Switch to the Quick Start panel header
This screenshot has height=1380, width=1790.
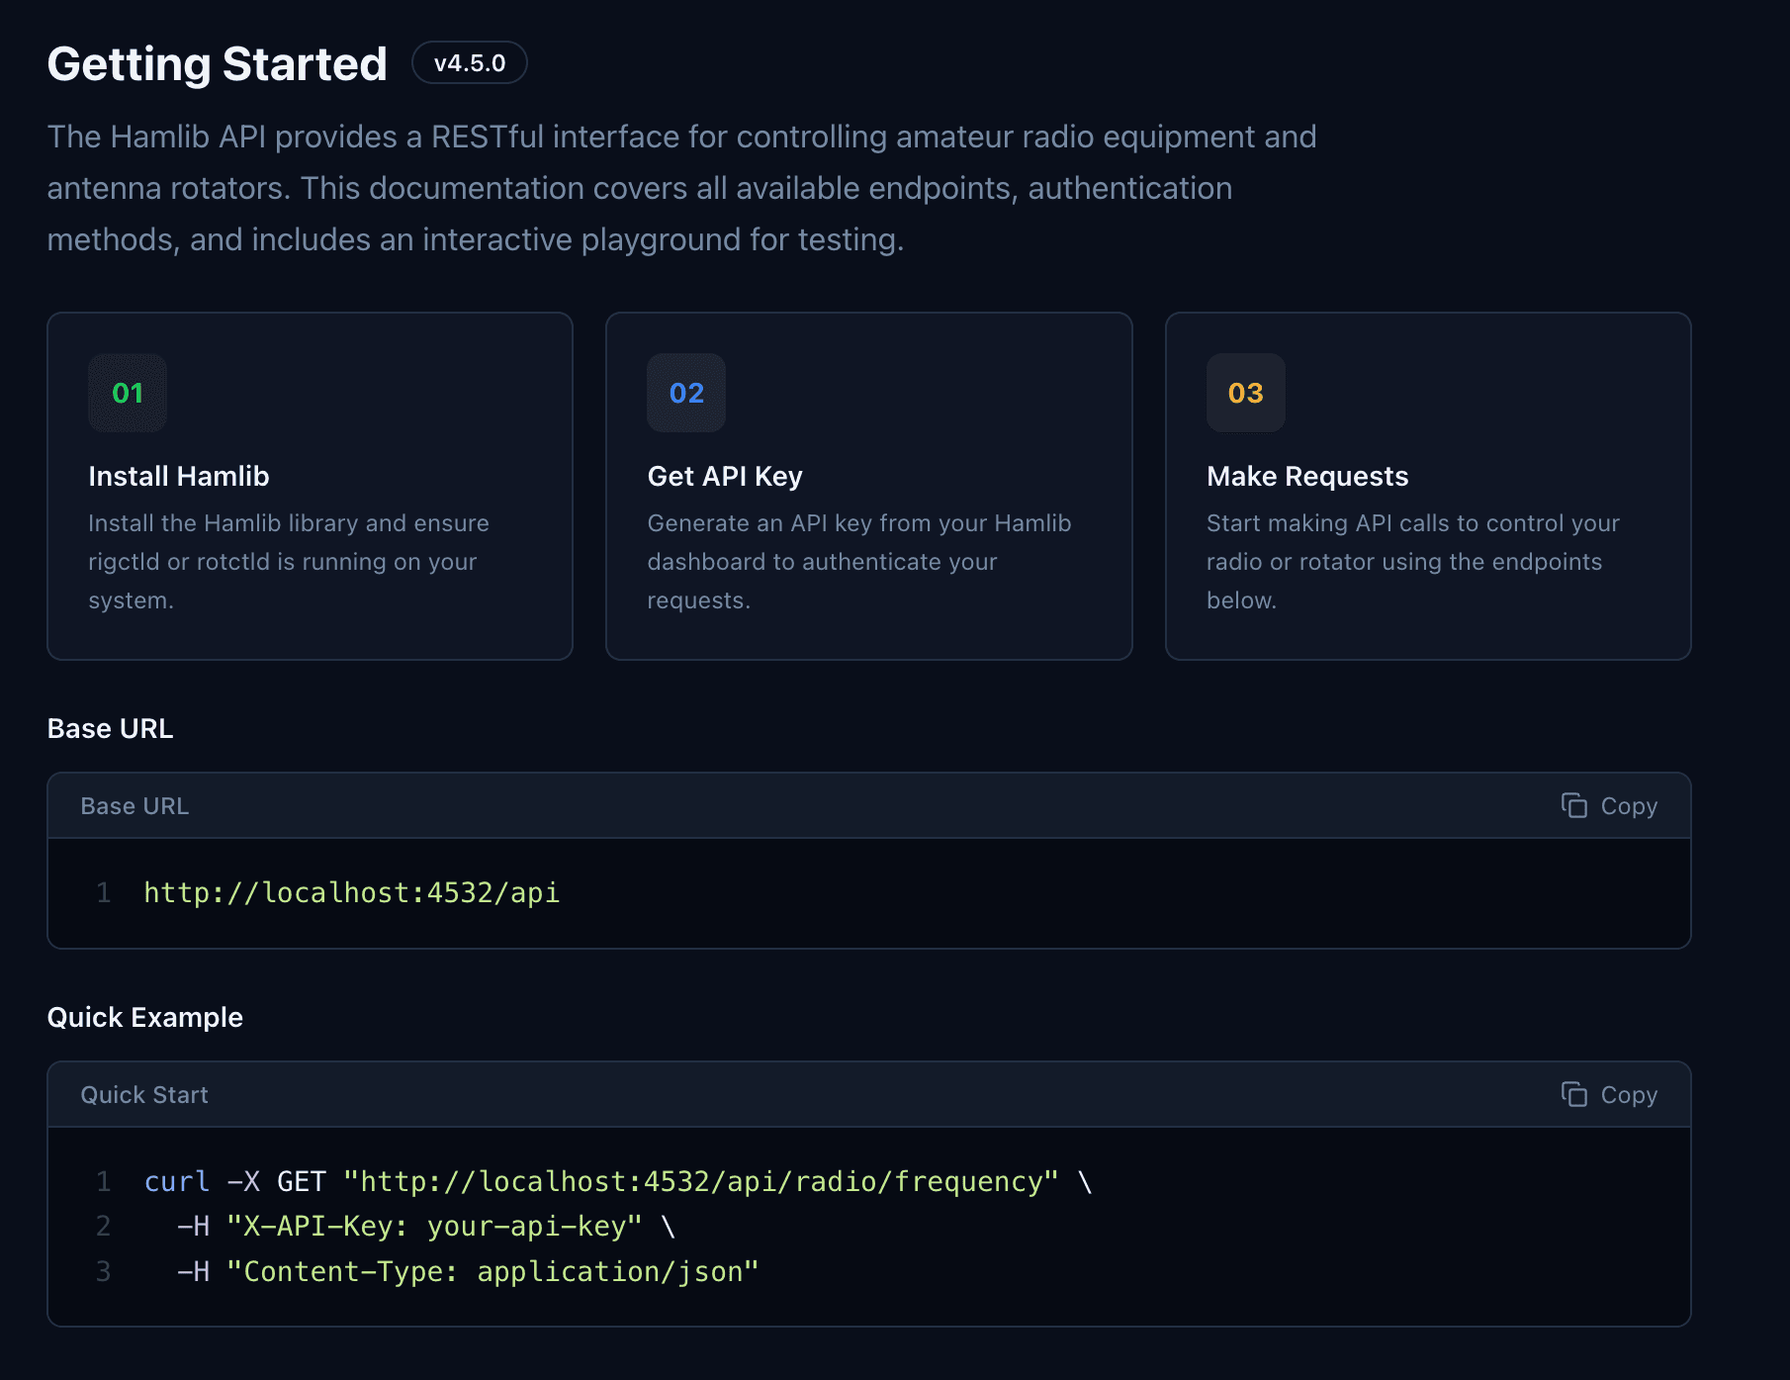tap(144, 1094)
